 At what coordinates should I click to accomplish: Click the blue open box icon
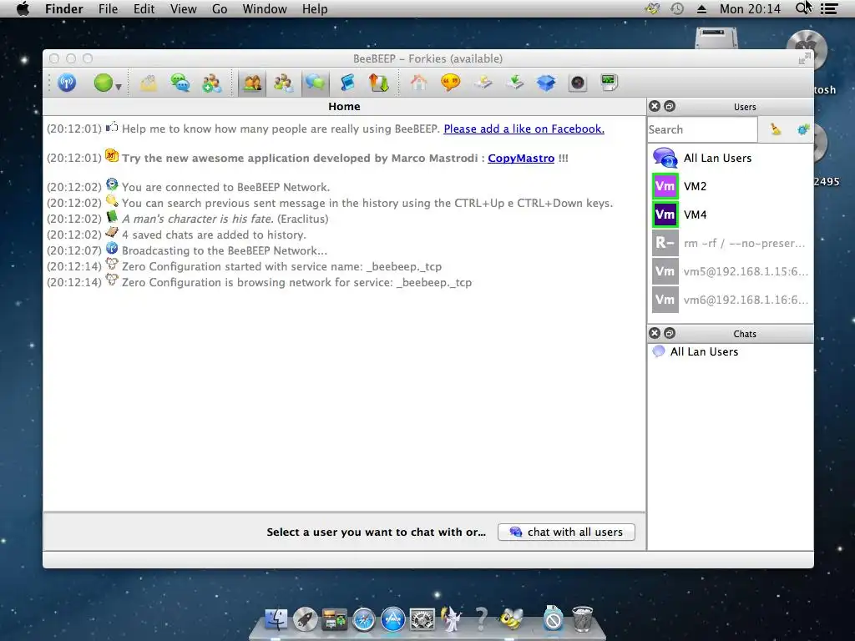tap(546, 83)
